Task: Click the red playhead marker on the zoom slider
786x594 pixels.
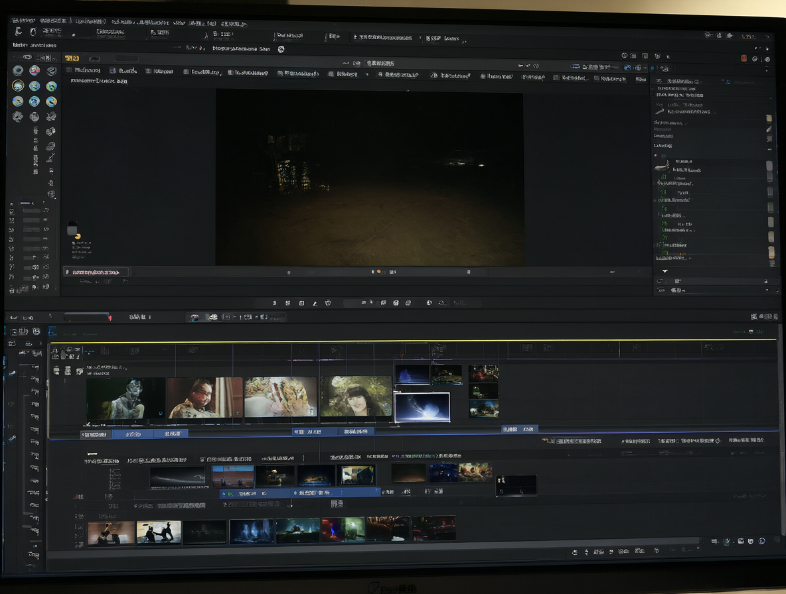Action: coord(110,318)
